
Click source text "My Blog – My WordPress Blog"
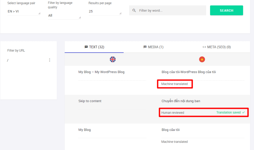point(101,72)
